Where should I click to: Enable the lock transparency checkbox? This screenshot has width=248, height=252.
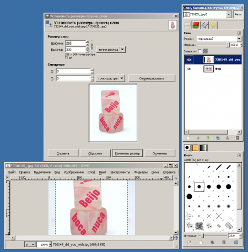click(x=200, y=51)
